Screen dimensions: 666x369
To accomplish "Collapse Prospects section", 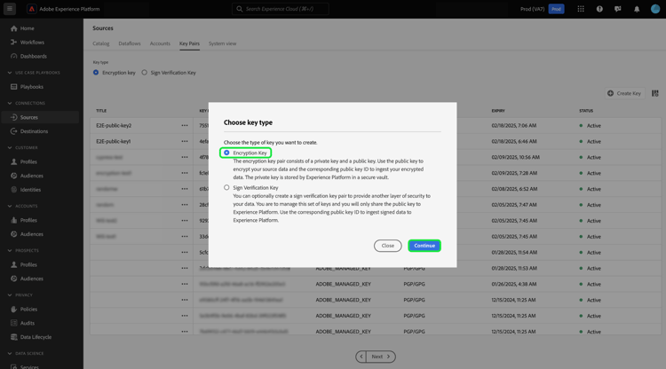I will (x=10, y=251).
